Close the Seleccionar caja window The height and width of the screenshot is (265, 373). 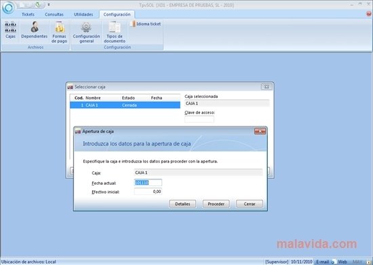click(x=267, y=87)
